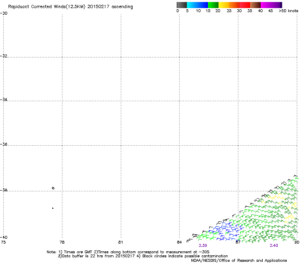Pick the brown 35–40 knot color band
The height and width of the screenshot is (263, 300).
point(255,5)
